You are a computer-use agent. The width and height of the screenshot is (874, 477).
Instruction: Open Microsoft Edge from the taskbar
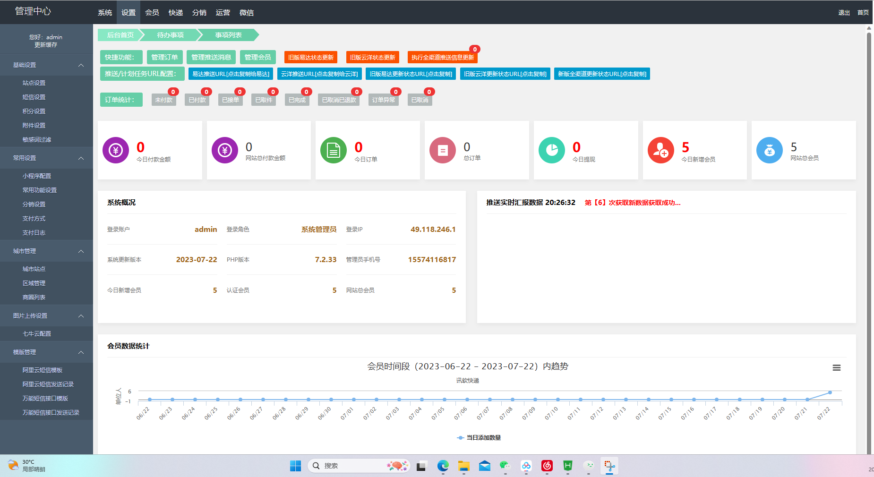[x=443, y=466]
